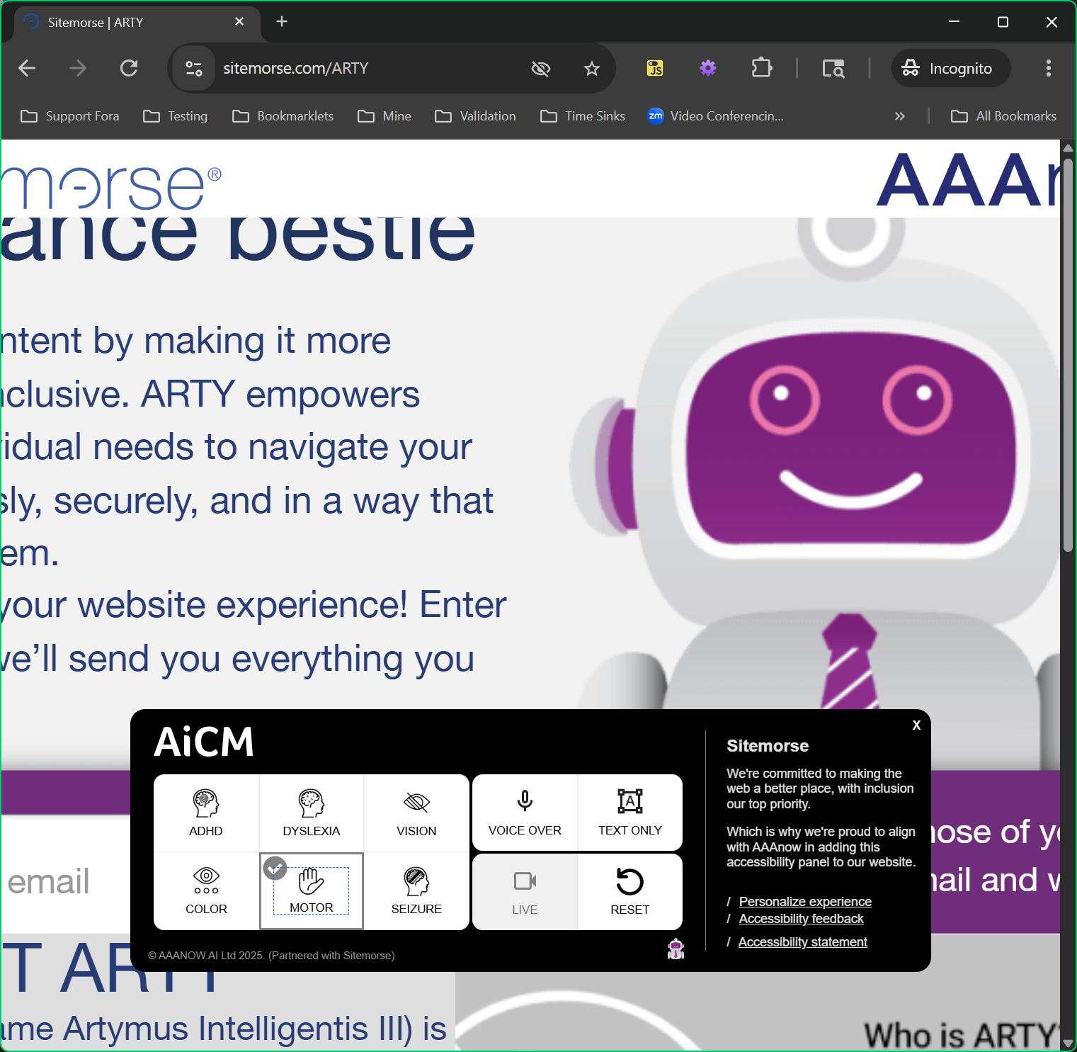Toggle the Color accessibility profile
Screen dimensions: 1077x1052
click(206, 891)
